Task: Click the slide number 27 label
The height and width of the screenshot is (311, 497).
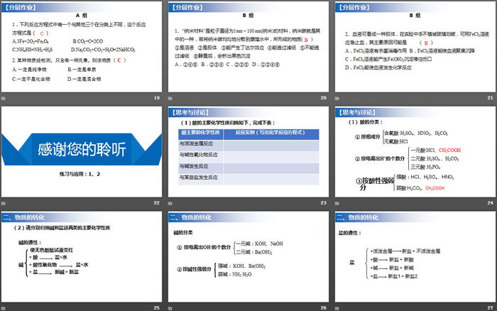Action: tap(490, 307)
